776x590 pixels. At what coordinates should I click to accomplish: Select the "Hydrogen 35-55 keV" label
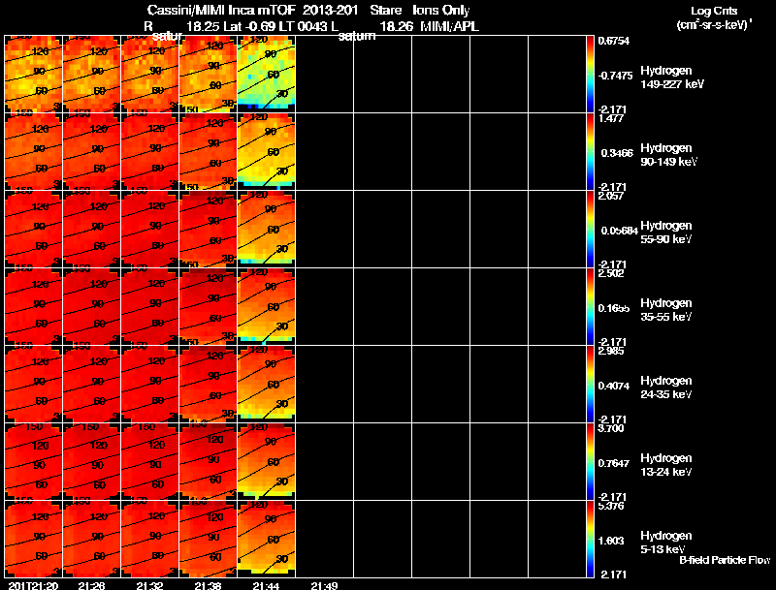pyautogui.click(x=666, y=310)
